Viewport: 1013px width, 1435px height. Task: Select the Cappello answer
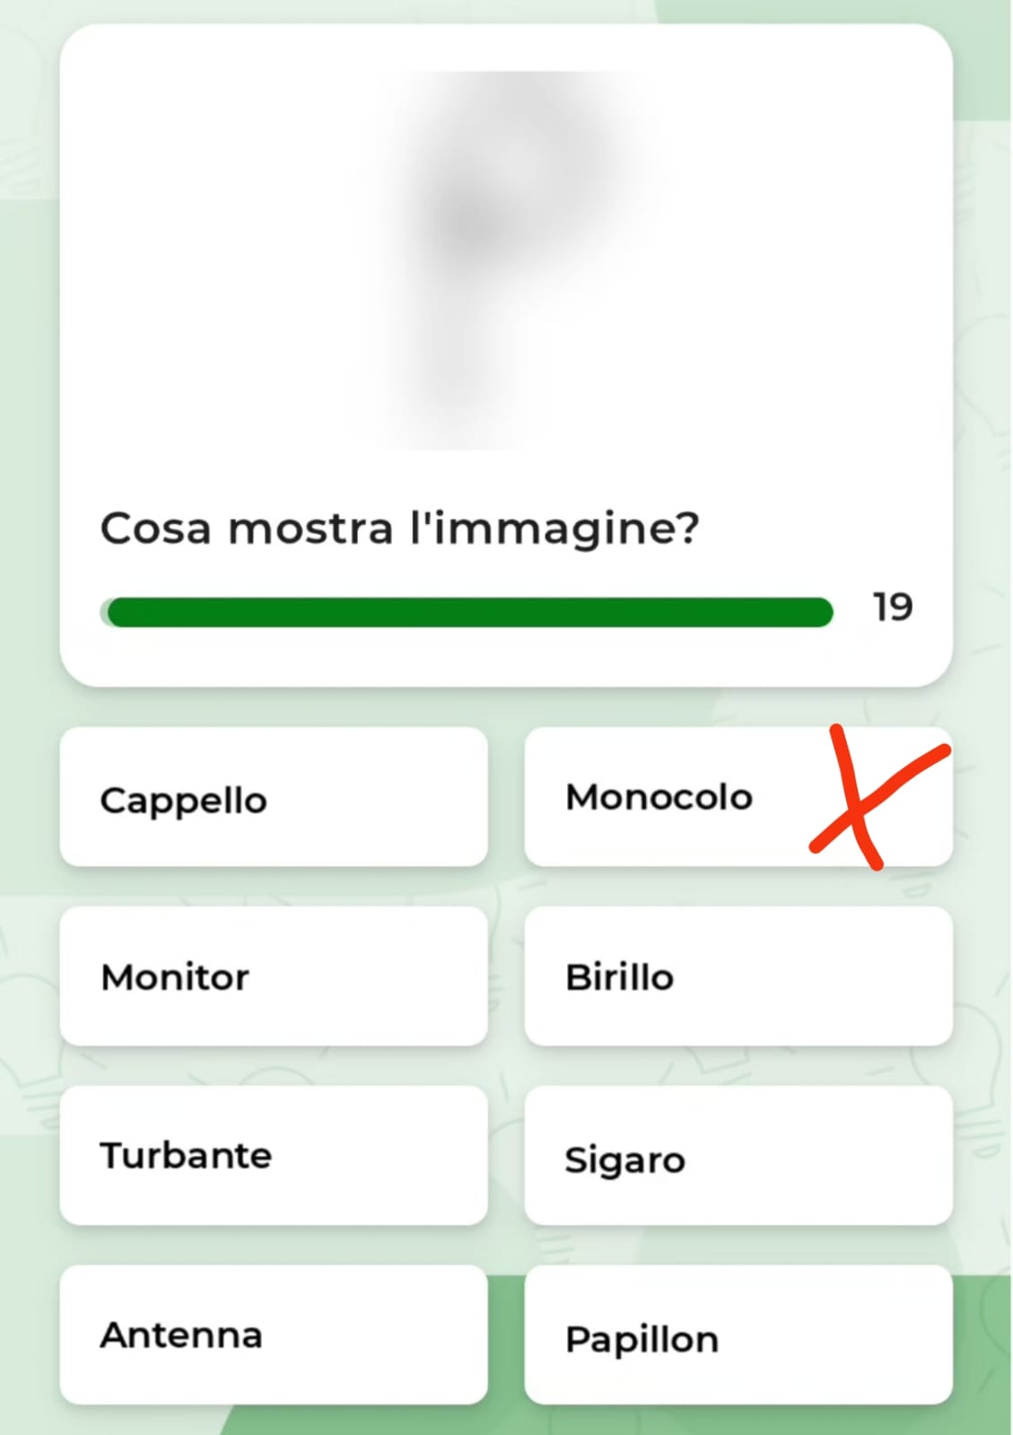pos(274,797)
